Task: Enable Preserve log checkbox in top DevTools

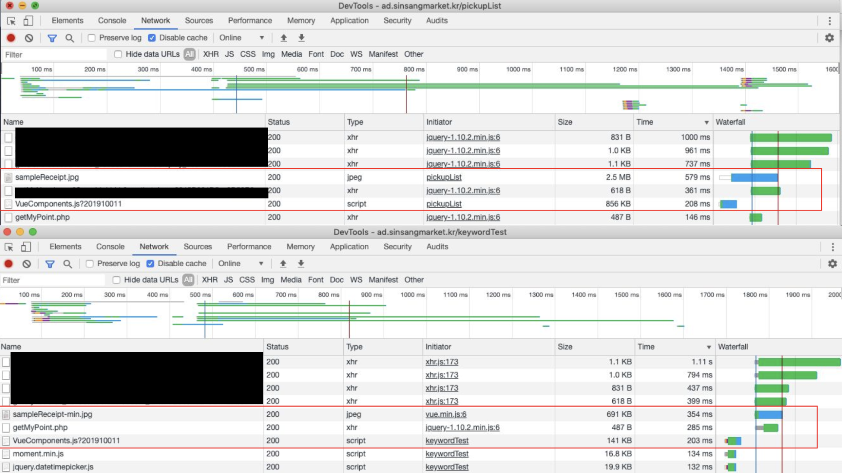Action: (x=92, y=38)
